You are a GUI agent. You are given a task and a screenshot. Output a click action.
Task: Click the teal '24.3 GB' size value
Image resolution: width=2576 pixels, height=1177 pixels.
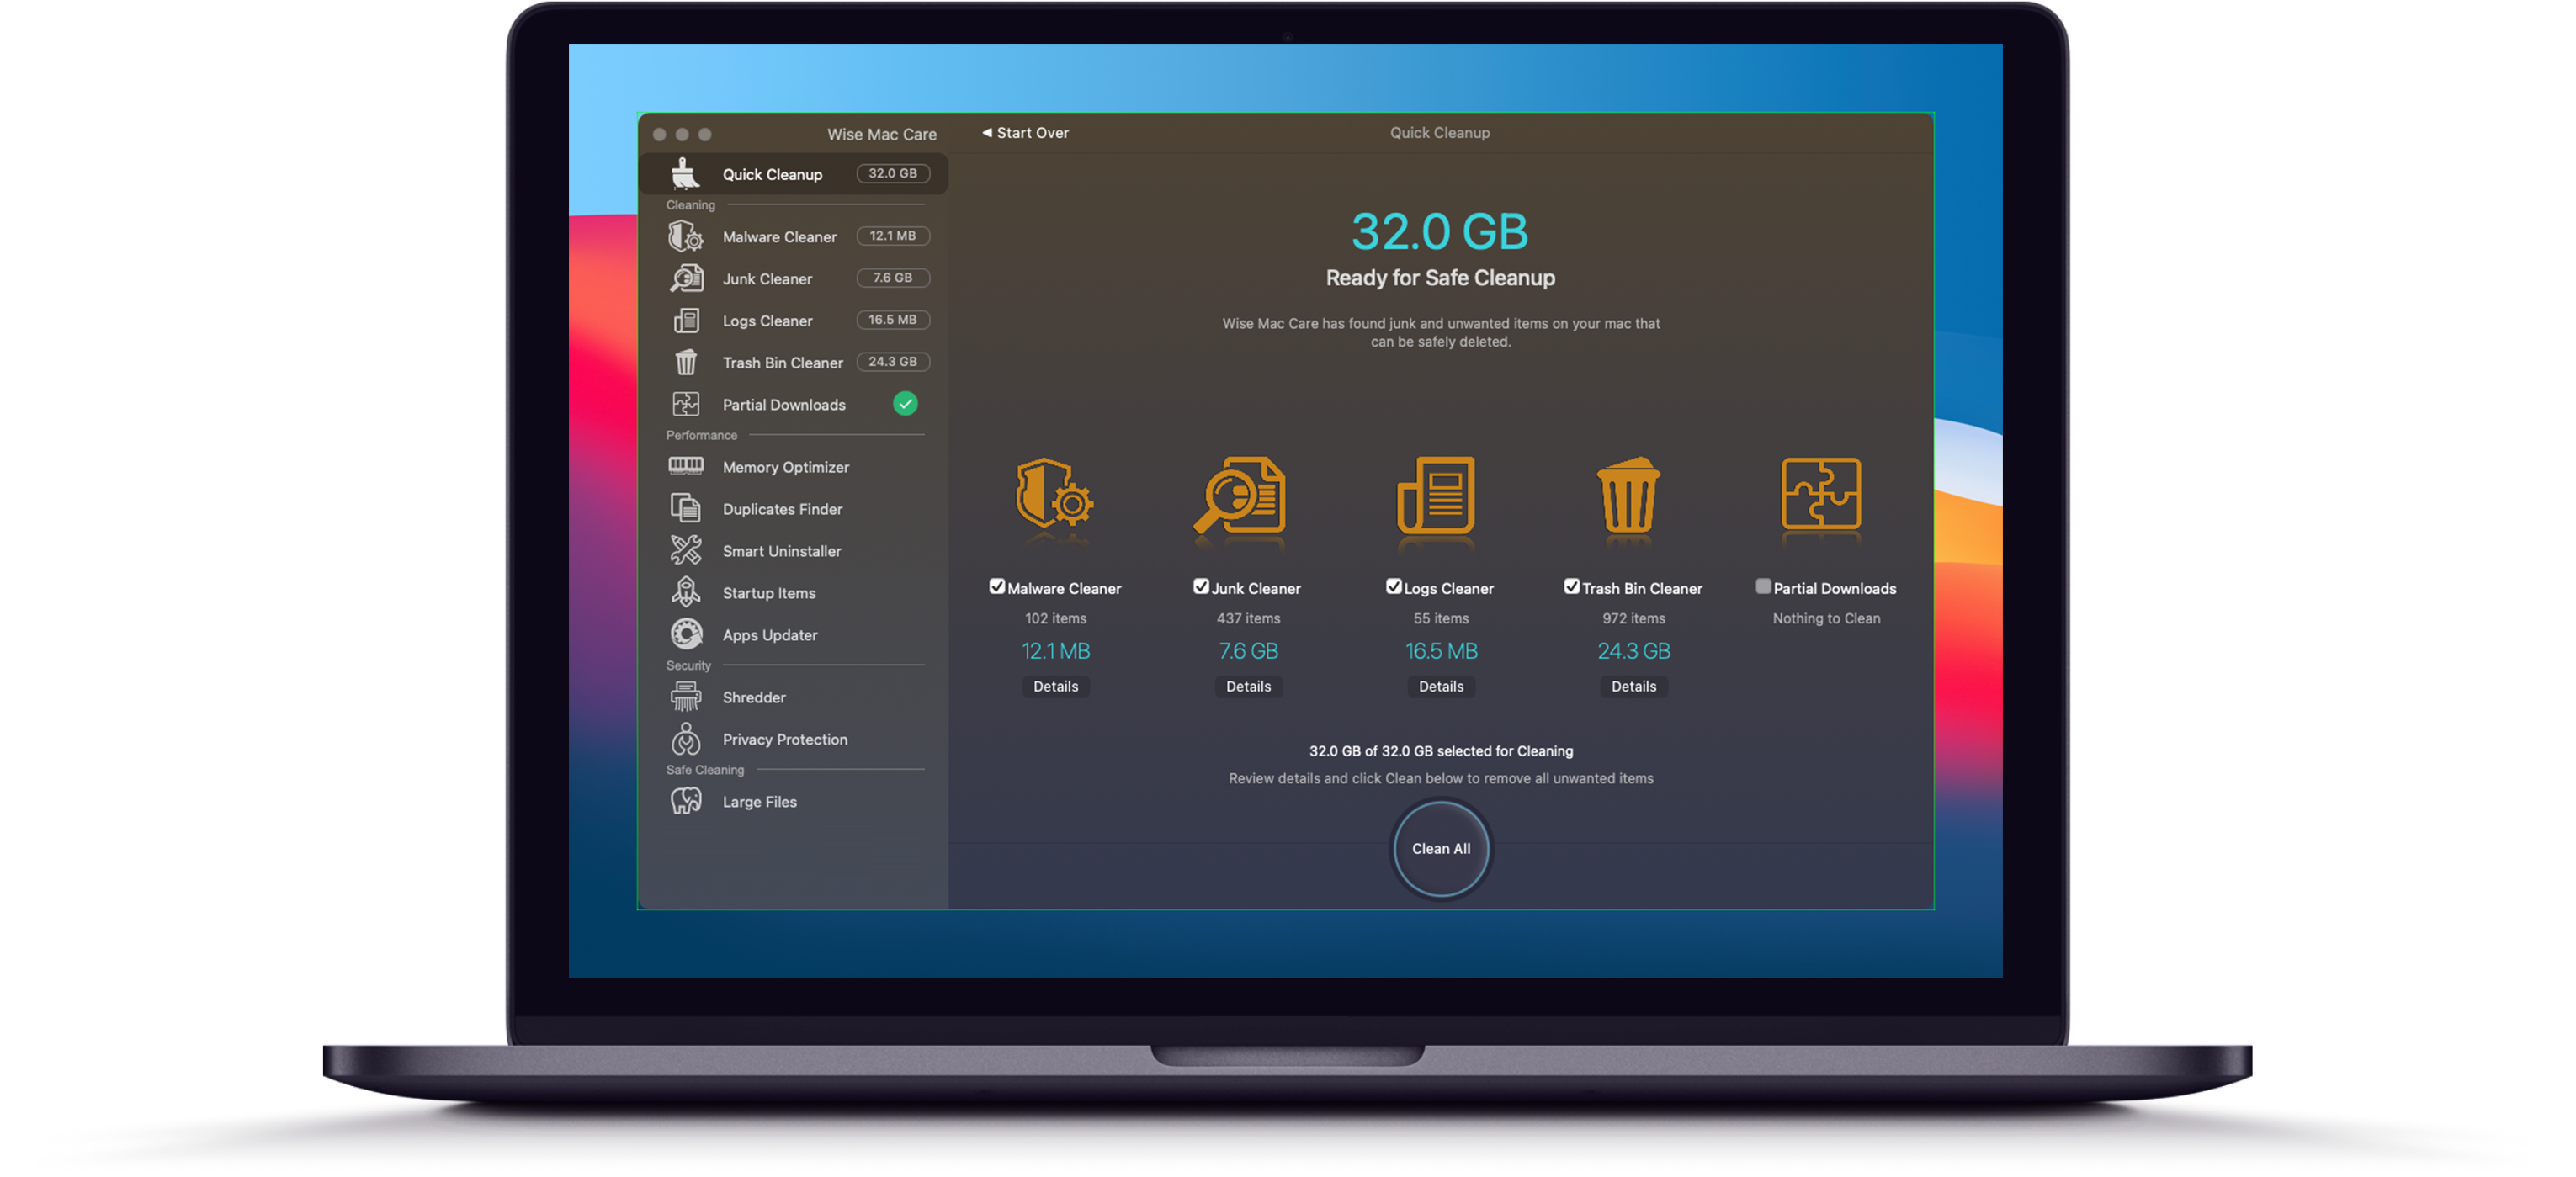(1634, 651)
